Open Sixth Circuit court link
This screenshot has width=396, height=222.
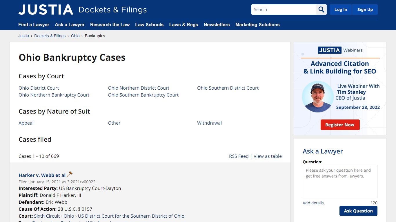click(x=47, y=216)
